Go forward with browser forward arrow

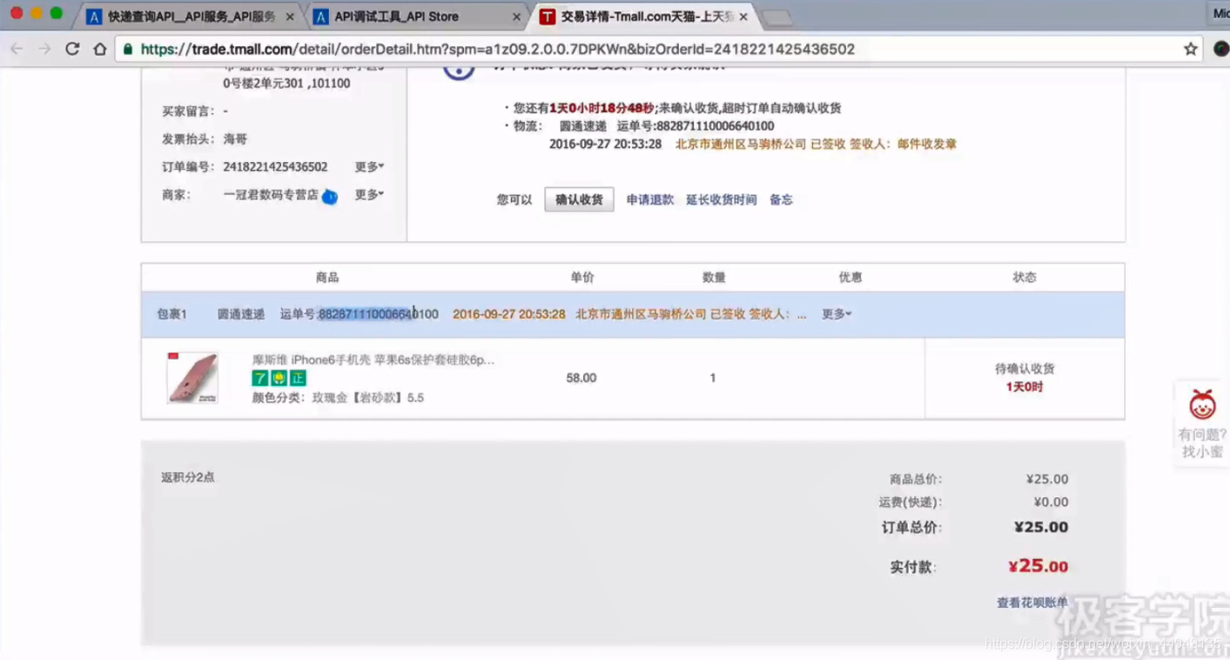pos(44,50)
